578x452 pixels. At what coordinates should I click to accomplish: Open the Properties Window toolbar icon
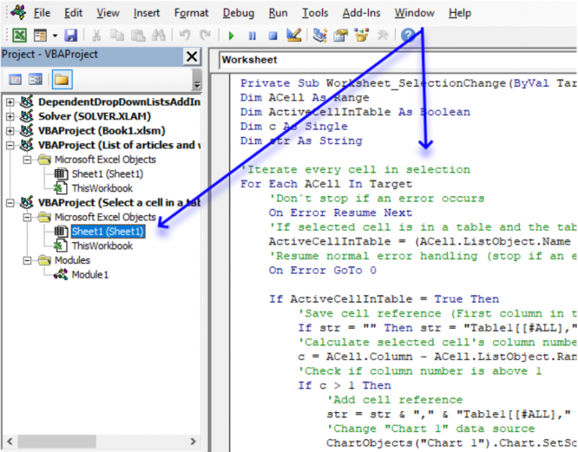(x=341, y=35)
